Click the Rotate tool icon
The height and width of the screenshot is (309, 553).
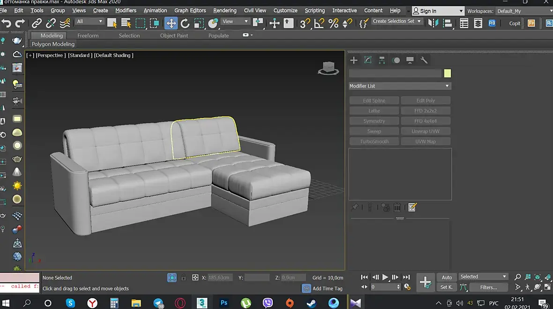click(x=185, y=22)
